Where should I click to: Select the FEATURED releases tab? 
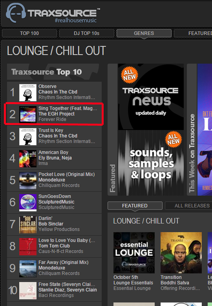[135, 206]
